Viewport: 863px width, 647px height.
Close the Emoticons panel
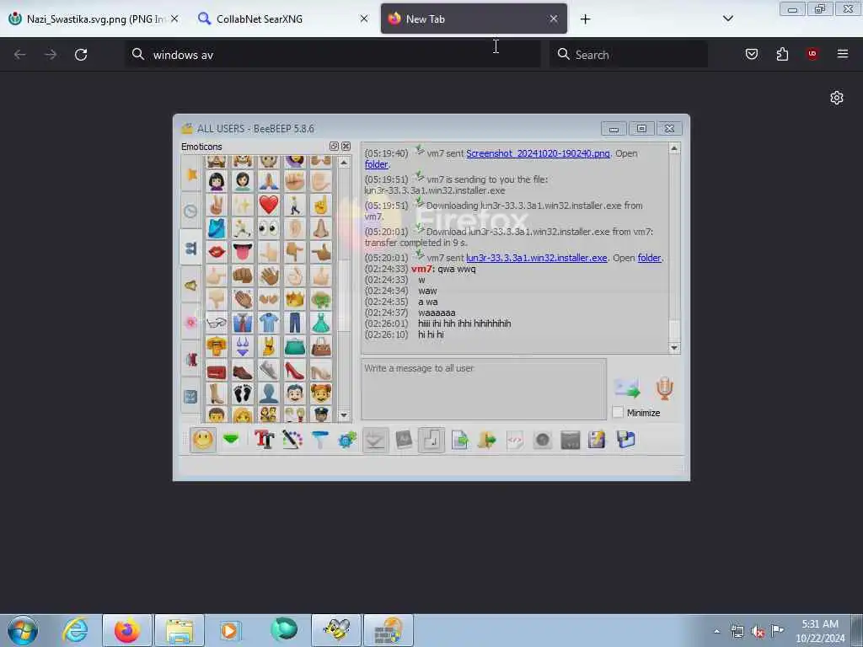[x=346, y=147]
